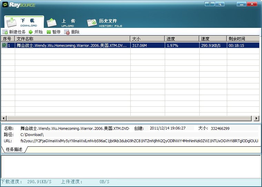The image size is (262, 187).
Task: Click the RaySource logo in title bar
Action: click(19, 5)
